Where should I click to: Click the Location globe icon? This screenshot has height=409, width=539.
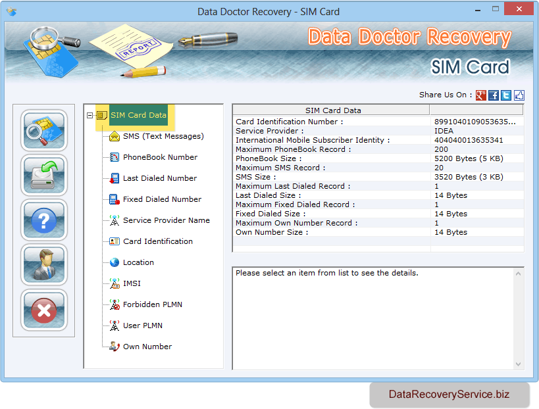click(x=115, y=263)
